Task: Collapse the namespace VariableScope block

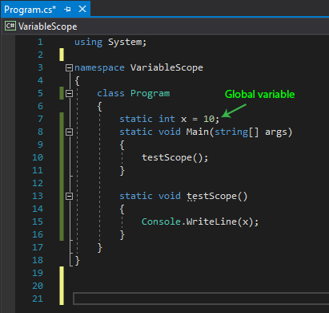Action: tap(69, 67)
